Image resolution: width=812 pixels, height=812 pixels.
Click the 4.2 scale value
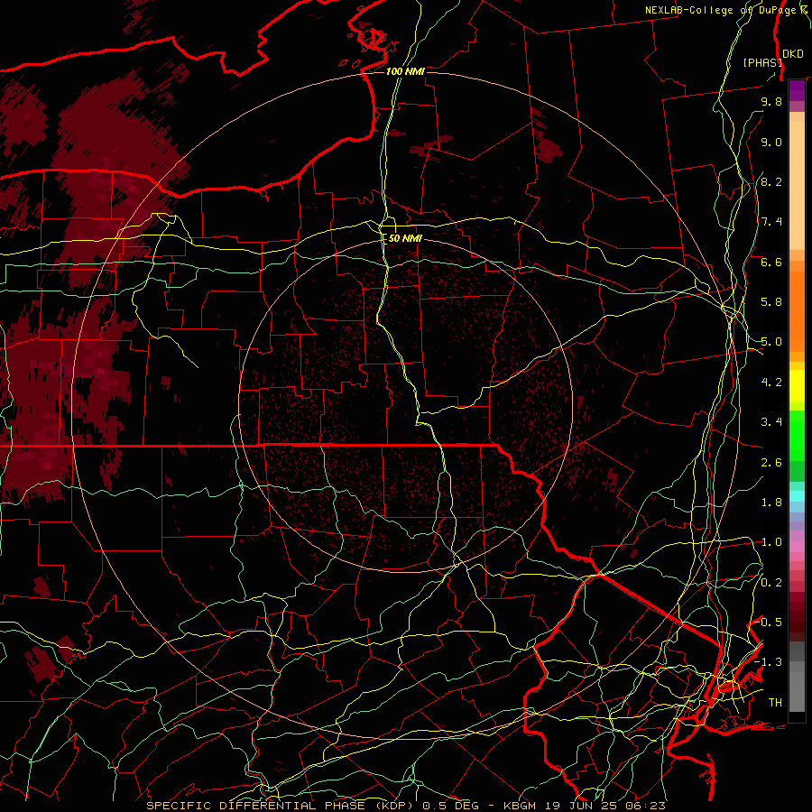pos(771,383)
